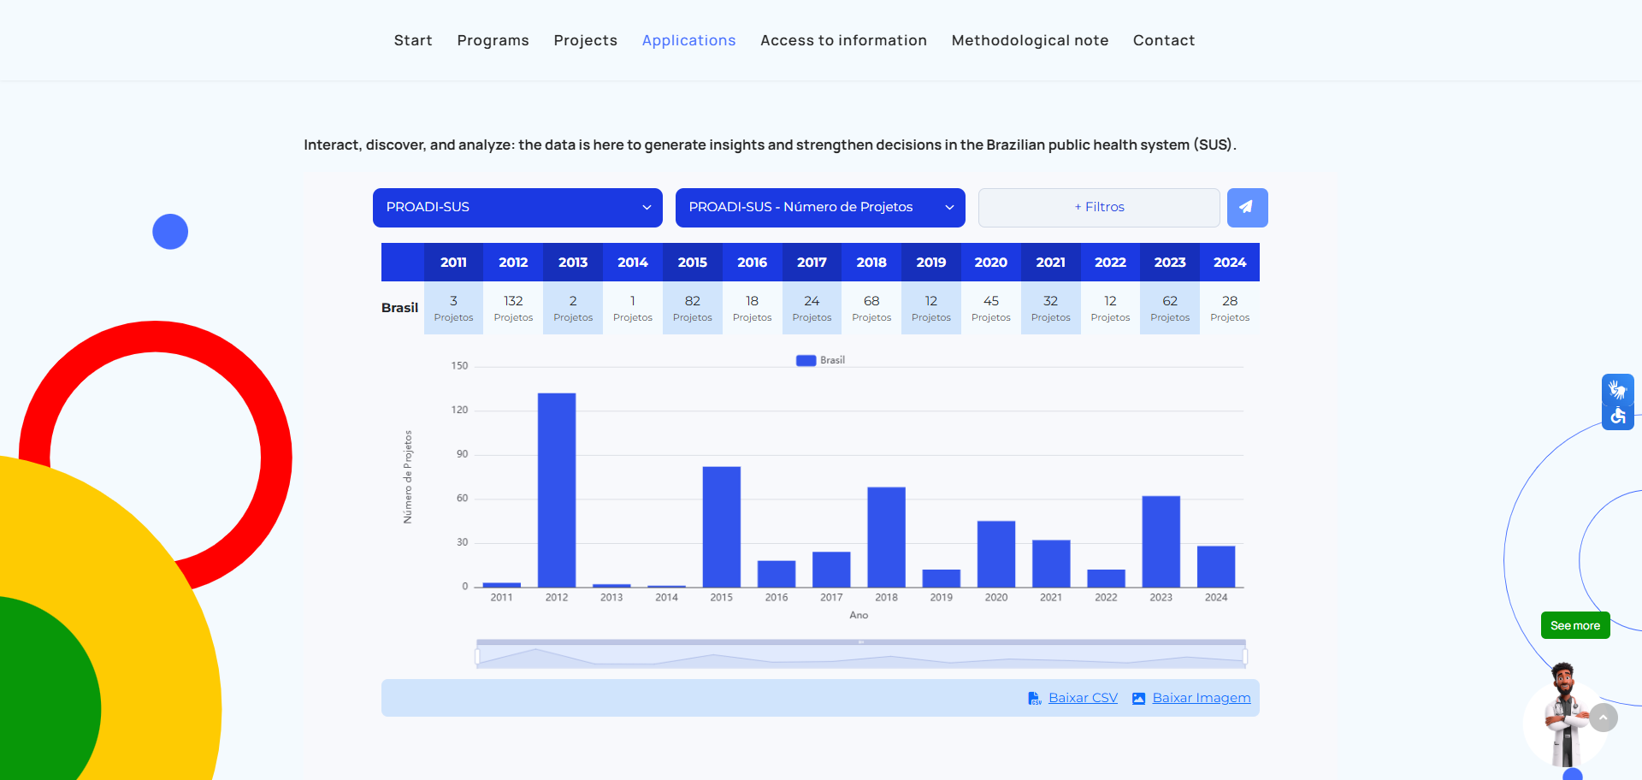Click the CSV file icon
The height and width of the screenshot is (780, 1642).
coord(1035,698)
